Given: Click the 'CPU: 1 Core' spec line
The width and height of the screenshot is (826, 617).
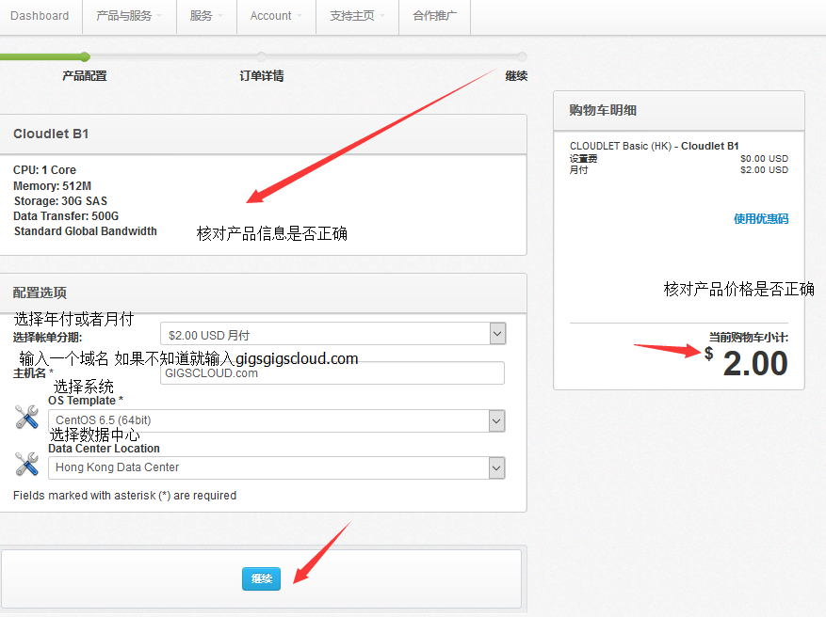Looking at the screenshot, I should (x=45, y=170).
